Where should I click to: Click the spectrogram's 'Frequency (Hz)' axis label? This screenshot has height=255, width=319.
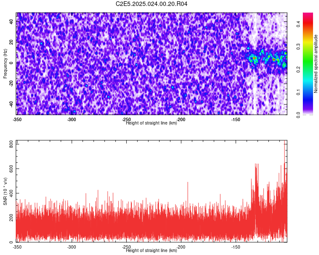point(5,64)
